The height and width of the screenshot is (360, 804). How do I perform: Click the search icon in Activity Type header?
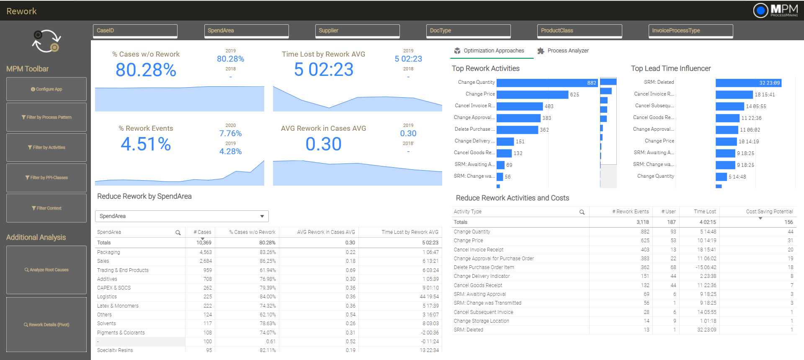point(582,212)
